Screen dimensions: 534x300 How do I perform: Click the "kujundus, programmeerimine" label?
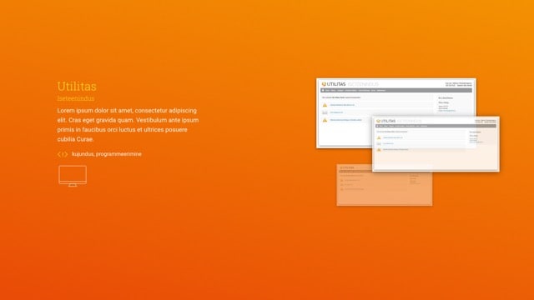click(x=107, y=154)
